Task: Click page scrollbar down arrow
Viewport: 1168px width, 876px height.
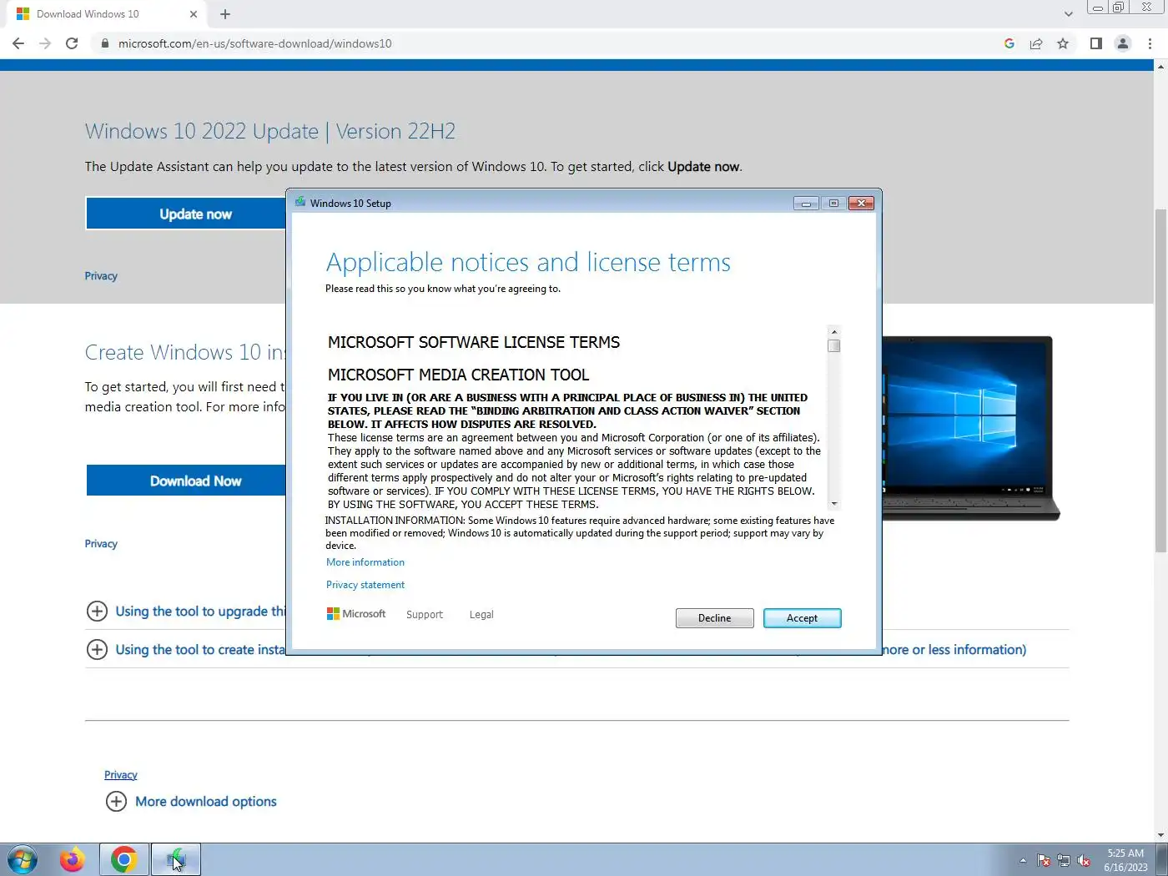Action: 1160,835
